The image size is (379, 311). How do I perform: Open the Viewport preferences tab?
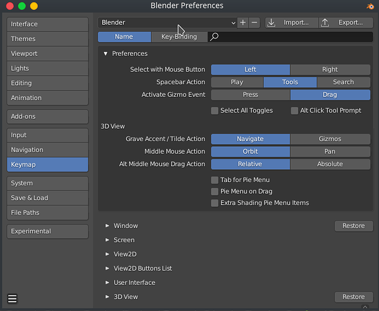tap(48, 53)
